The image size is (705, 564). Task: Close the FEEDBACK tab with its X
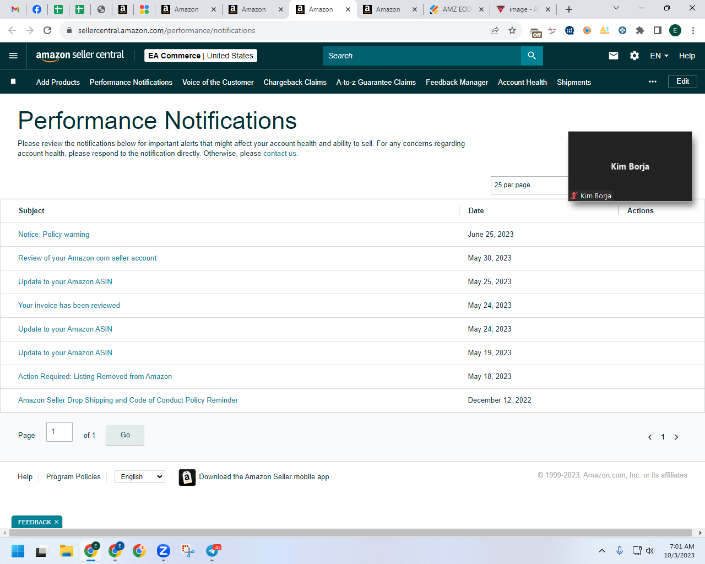click(56, 522)
